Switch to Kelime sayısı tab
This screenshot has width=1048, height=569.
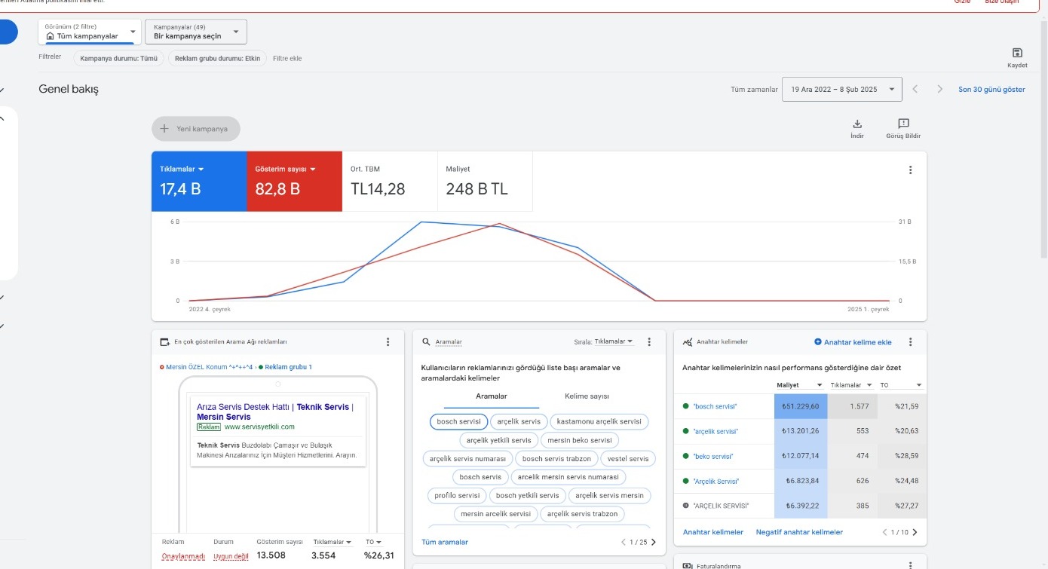(587, 396)
